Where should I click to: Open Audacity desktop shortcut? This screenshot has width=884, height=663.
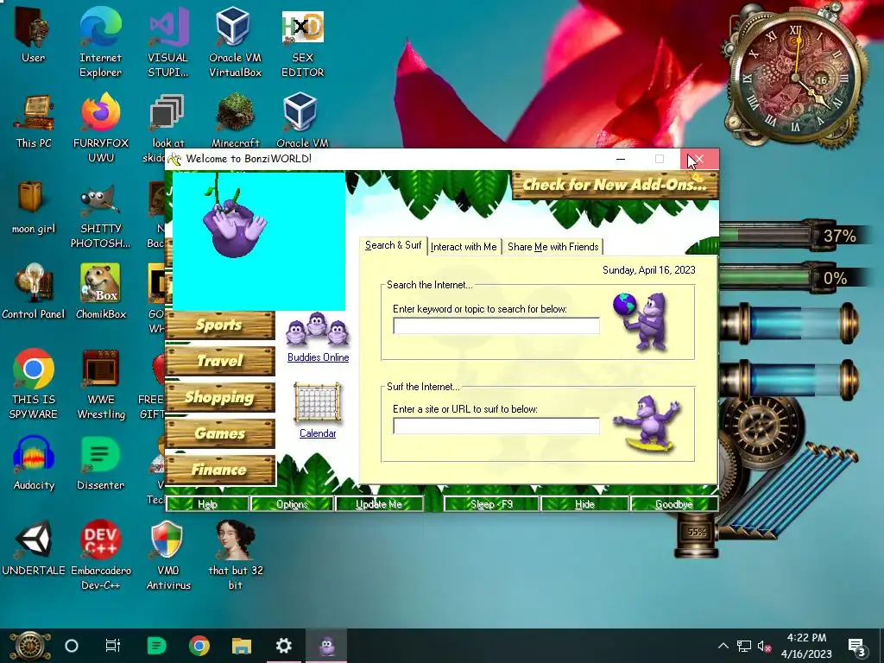click(x=34, y=463)
